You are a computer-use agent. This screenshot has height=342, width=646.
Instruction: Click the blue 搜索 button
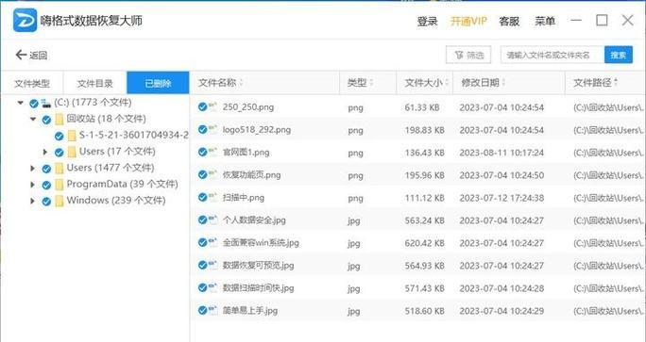[619, 55]
